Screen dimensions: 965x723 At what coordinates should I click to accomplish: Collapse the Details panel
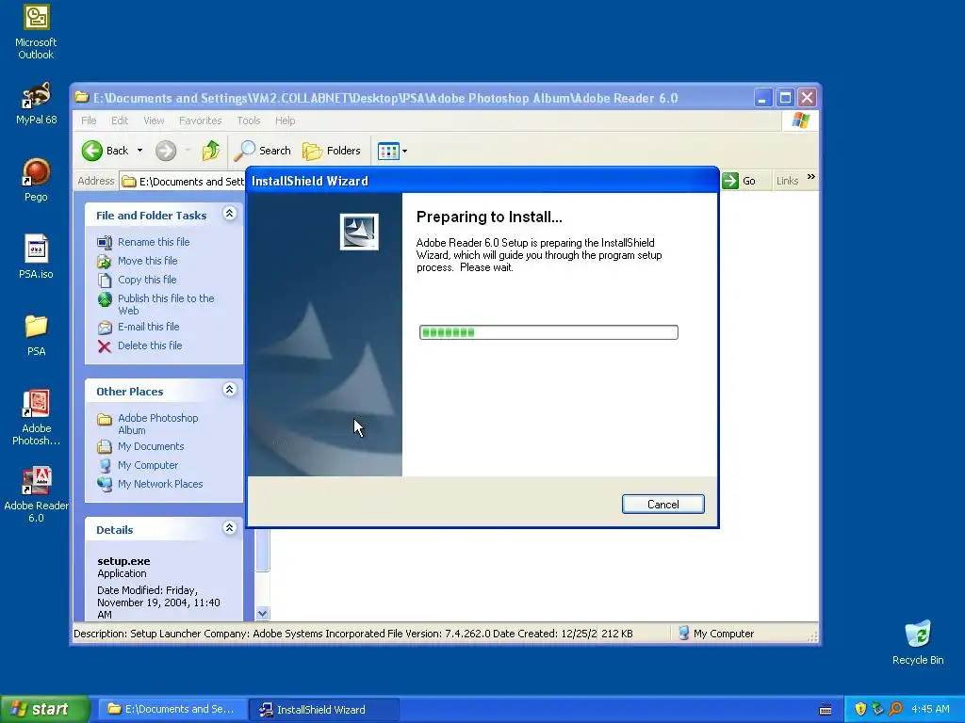[x=230, y=527]
